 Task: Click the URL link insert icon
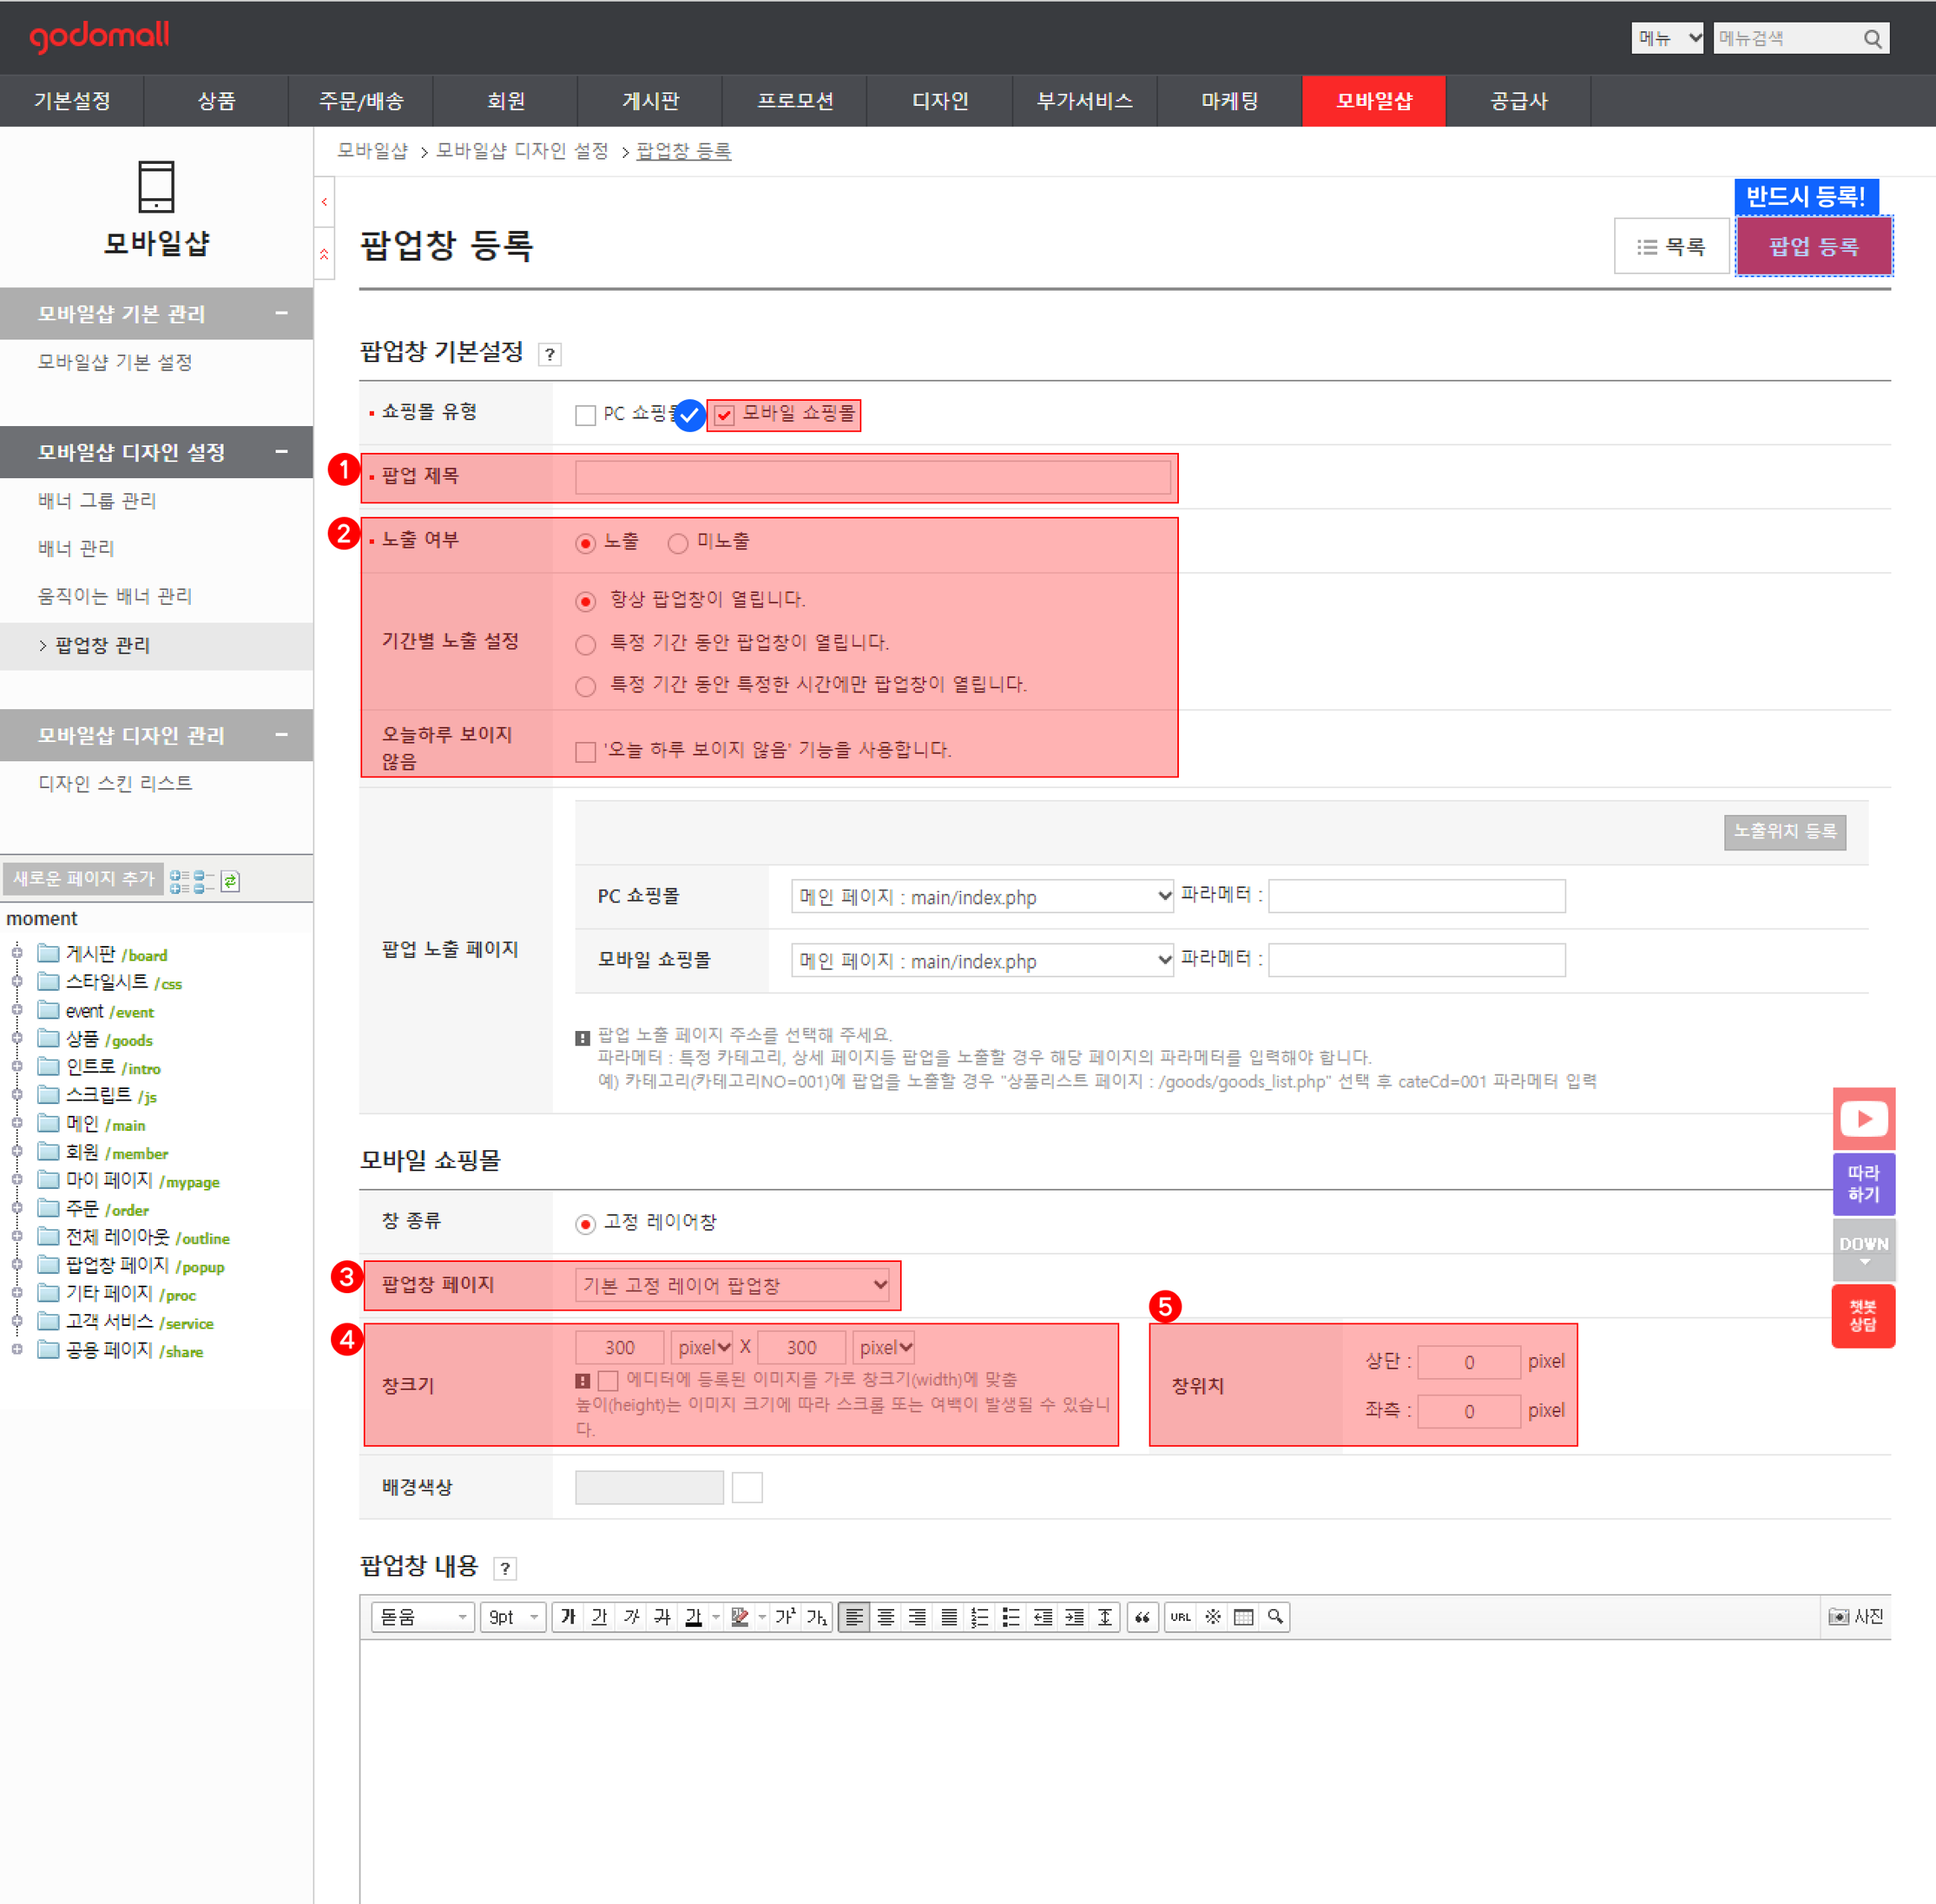1180,1617
